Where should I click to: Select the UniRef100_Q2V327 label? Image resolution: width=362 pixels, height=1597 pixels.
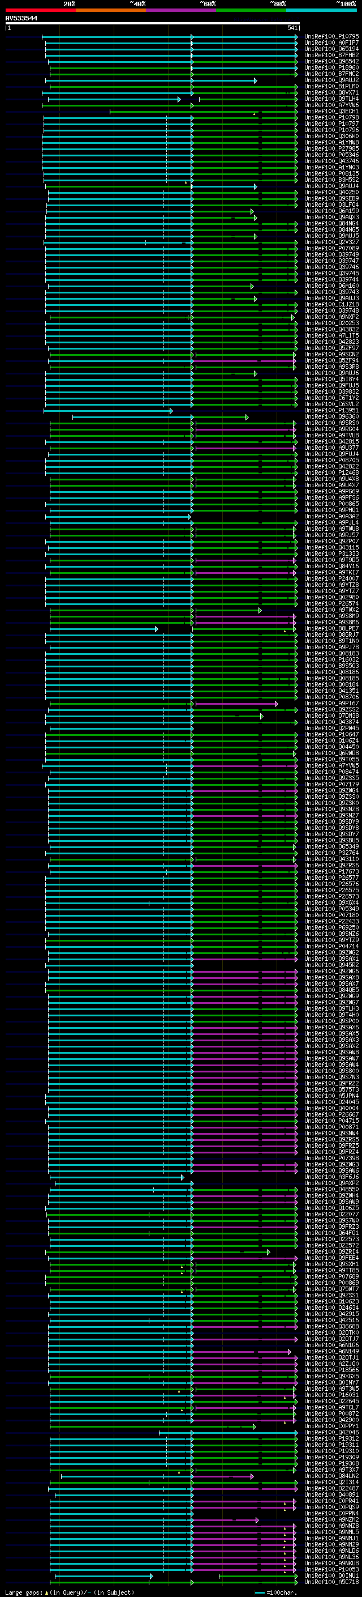pyautogui.click(x=331, y=242)
